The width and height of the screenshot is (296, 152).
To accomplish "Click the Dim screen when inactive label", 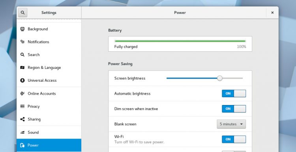I will (136, 109).
